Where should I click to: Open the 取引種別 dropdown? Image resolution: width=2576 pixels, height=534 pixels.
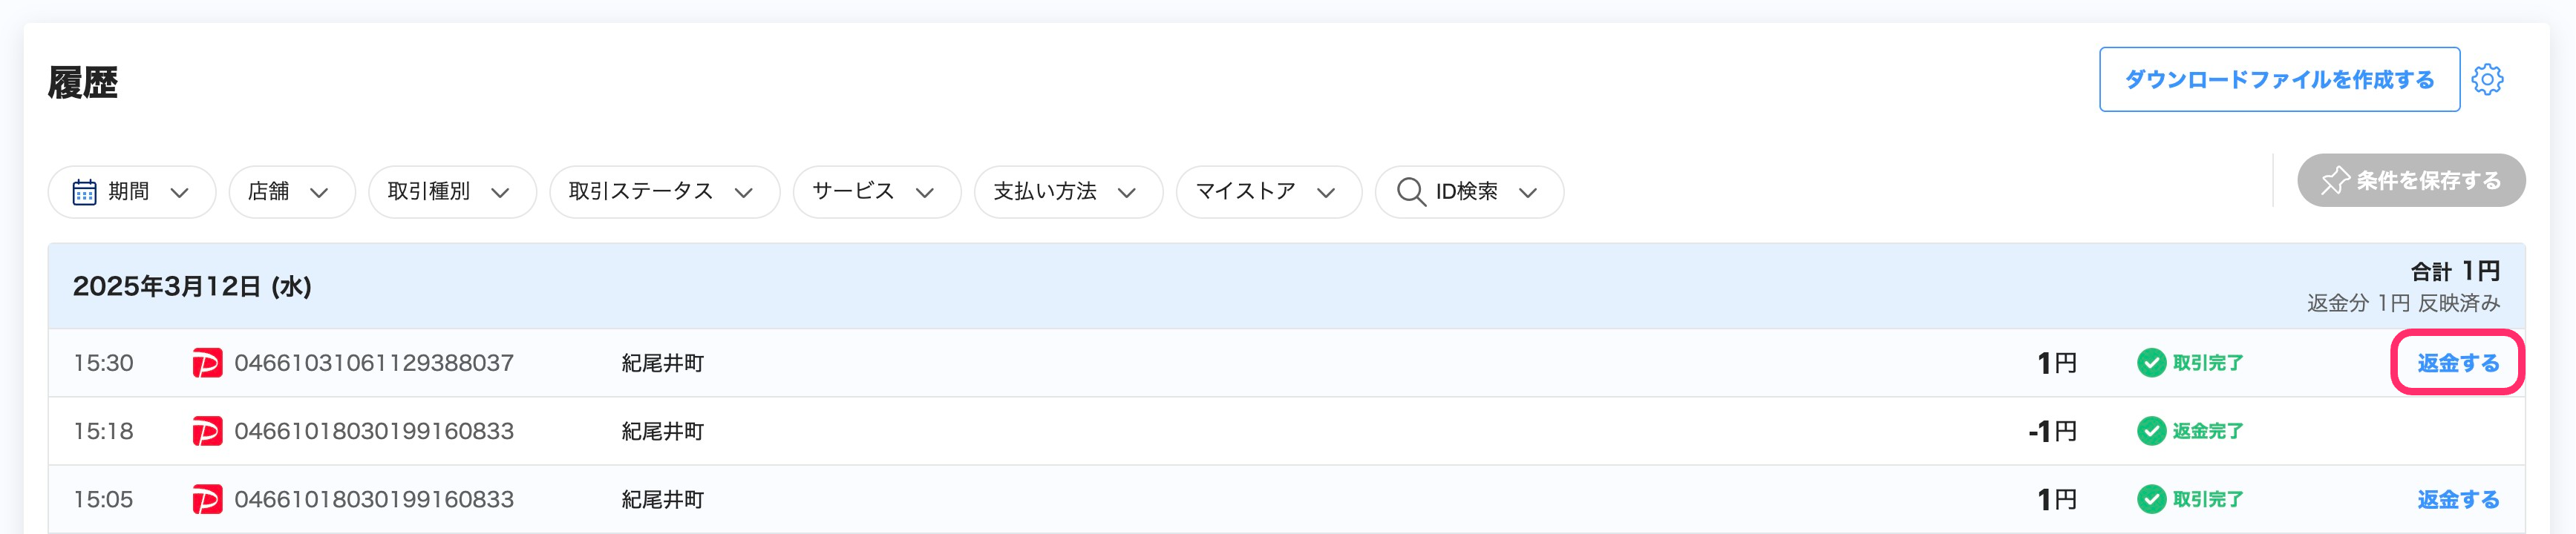452,191
